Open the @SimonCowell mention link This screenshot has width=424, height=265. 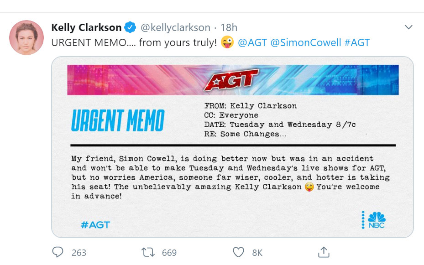(x=306, y=42)
